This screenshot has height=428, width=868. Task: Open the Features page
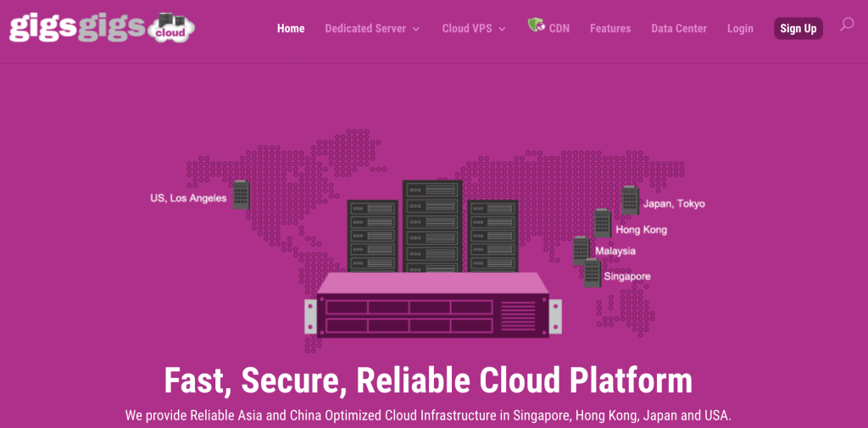(x=610, y=29)
